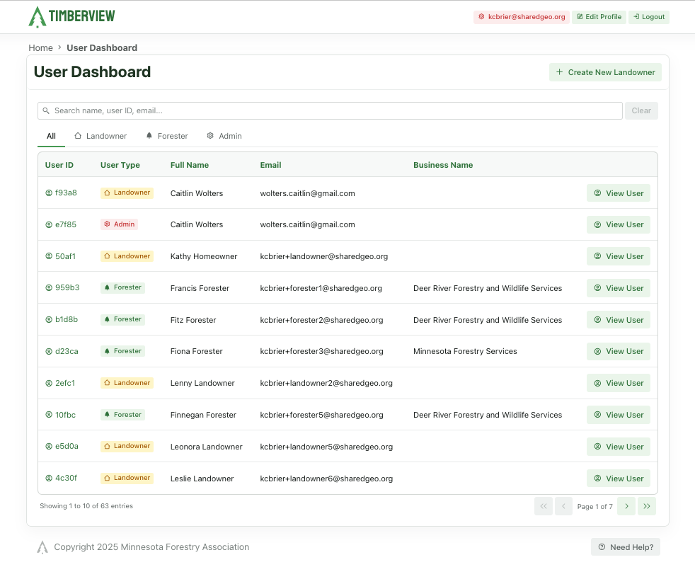
Task: Click 'Showing 1 to 10 of 63 entries' text
Action: coord(86,506)
